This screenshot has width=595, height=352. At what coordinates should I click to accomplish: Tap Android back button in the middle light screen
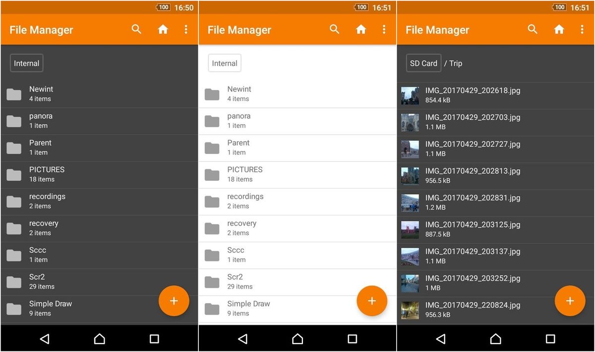coord(242,339)
